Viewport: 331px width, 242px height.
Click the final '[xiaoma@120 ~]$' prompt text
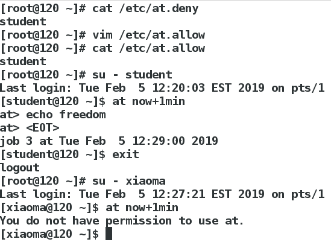[49, 234]
